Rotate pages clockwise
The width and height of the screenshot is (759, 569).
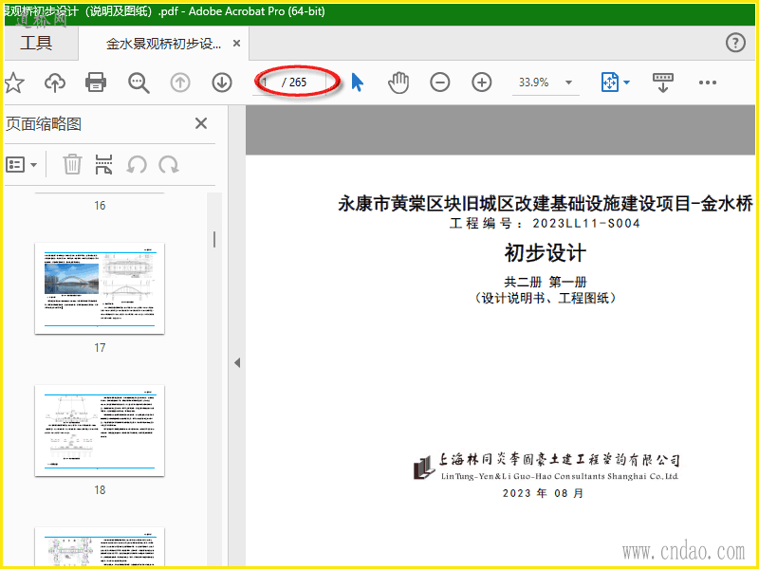[x=169, y=165]
